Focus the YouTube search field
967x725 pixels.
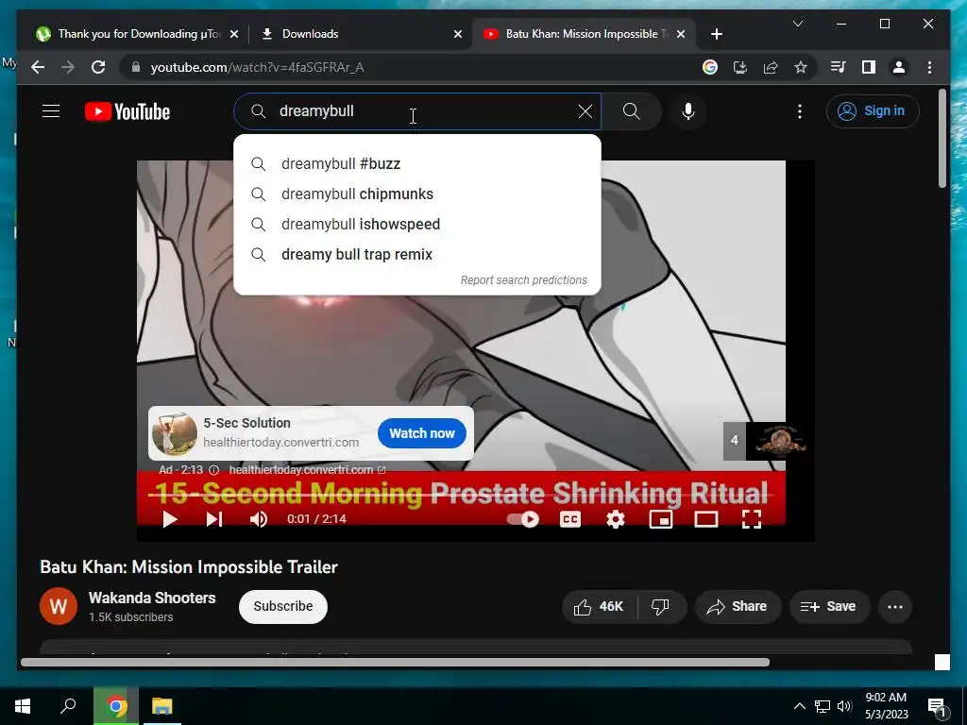pos(418,111)
